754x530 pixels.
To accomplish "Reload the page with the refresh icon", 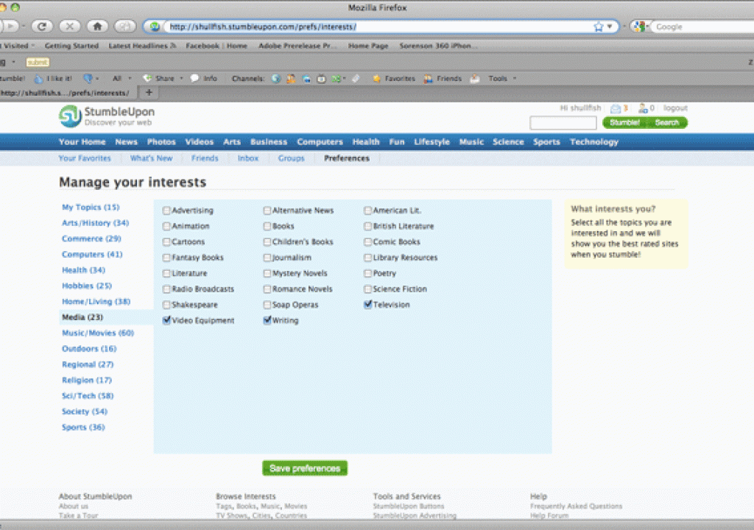I will click(x=42, y=26).
